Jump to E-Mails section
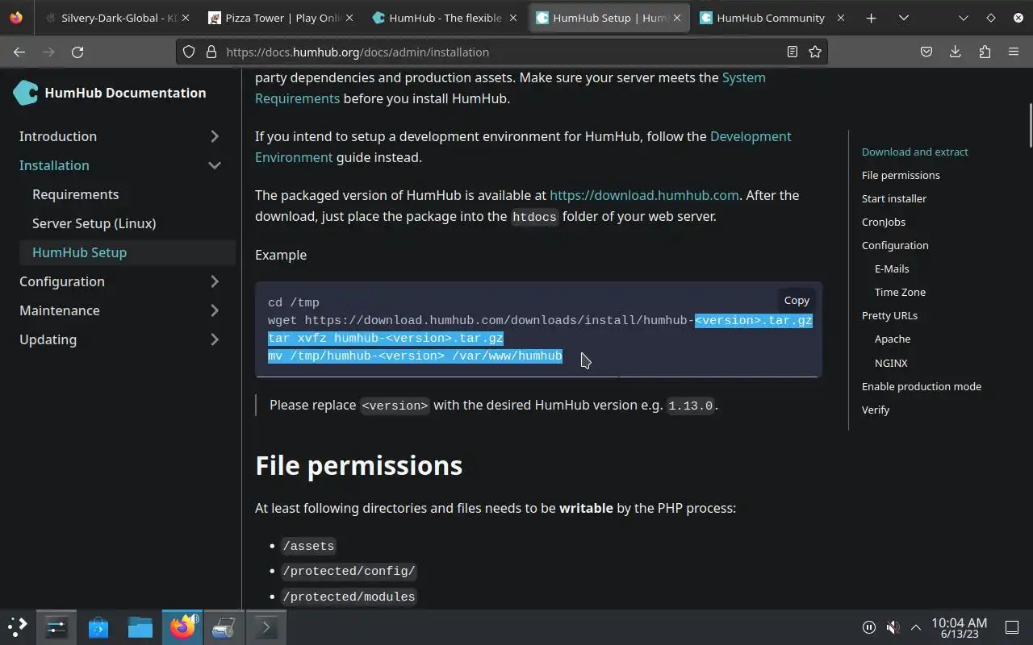The width and height of the screenshot is (1033, 645). [x=892, y=268]
